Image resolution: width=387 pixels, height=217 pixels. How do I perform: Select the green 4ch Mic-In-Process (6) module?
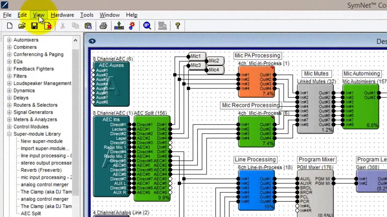pos(256,131)
